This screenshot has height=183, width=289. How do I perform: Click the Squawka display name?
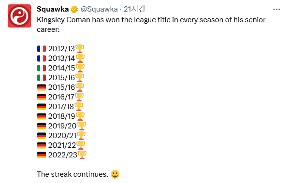point(53,9)
